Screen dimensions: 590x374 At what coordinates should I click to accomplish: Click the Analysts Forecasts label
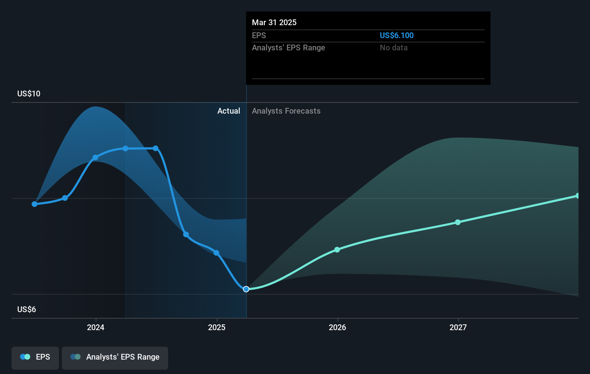[286, 111]
